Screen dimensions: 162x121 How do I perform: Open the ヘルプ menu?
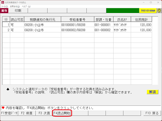(26, 6)
